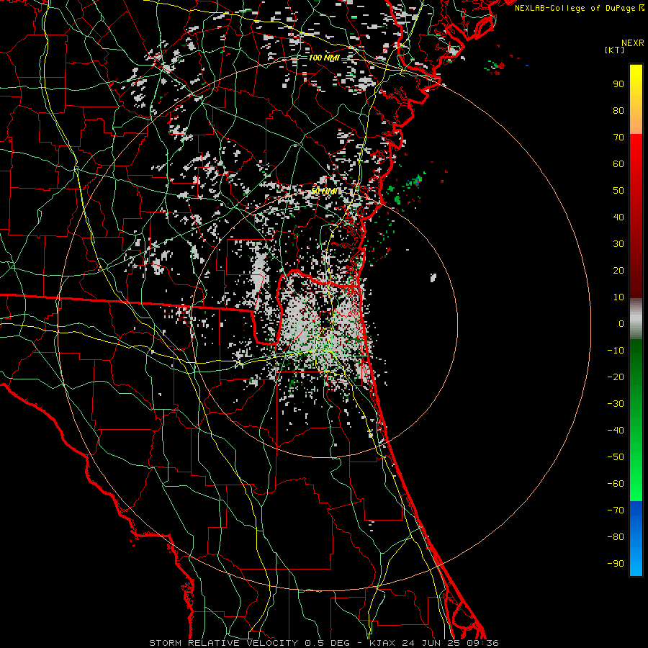
Task: Select the 20 value on velocity scale
Action: point(618,270)
